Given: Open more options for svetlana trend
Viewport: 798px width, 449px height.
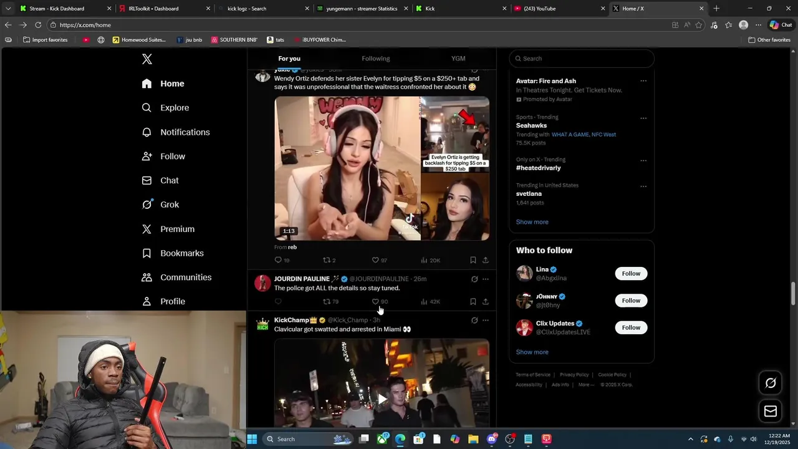Looking at the screenshot, I should click(643, 186).
